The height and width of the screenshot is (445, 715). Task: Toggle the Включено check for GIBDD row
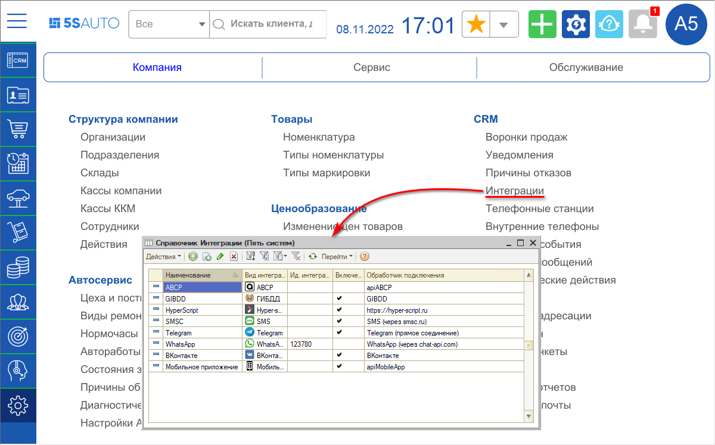340,298
